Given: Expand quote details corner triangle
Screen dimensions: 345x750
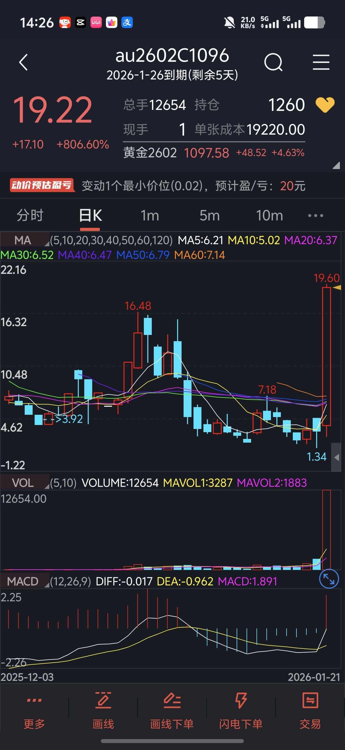Looking at the screenshot, I should tap(336, 165).
